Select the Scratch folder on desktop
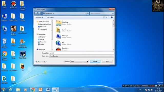The height and width of the screenshot is (92, 164). pyautogui.click(x=13, y=80)
